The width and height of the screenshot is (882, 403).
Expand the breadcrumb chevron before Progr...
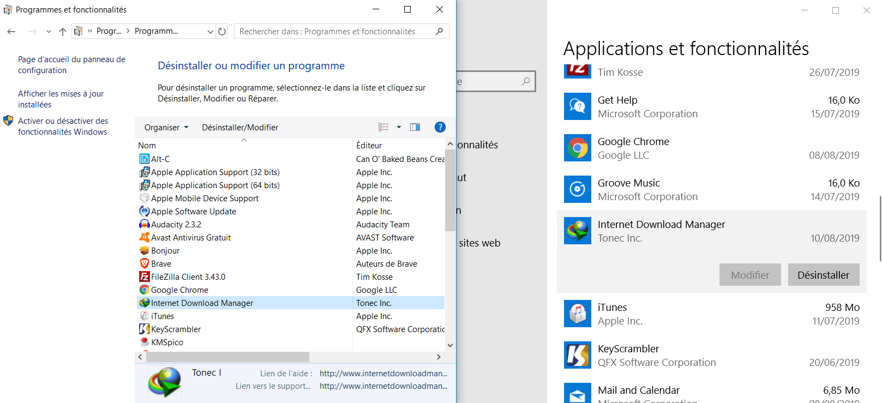click(x=90, y=31)
